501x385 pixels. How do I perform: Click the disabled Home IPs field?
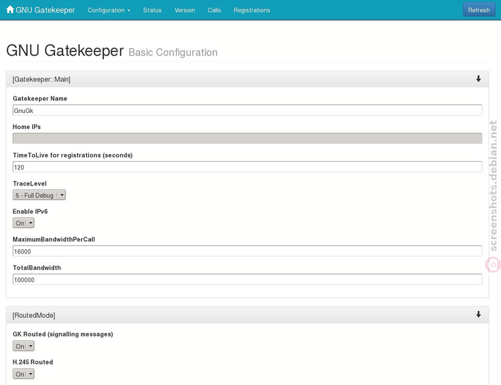pos(247,138)
